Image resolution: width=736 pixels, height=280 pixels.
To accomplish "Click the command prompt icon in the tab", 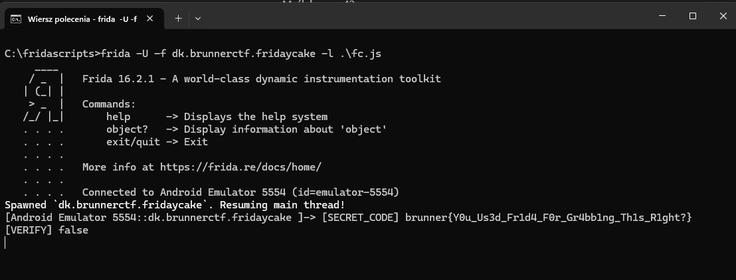I will pyautogui.click(x=16, y=19).
